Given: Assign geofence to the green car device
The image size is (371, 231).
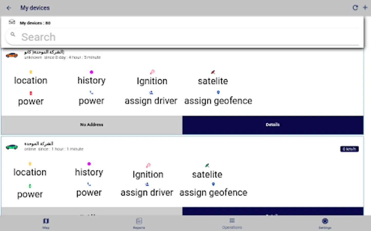Looking at the screenshot, I should (x=213, y=189).
